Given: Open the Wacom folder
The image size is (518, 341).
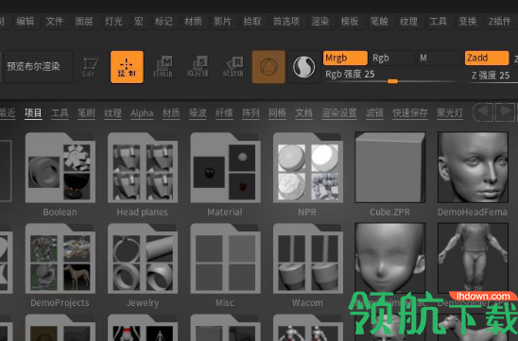Looking at the screenshot, I should click(x=308, y=259).
